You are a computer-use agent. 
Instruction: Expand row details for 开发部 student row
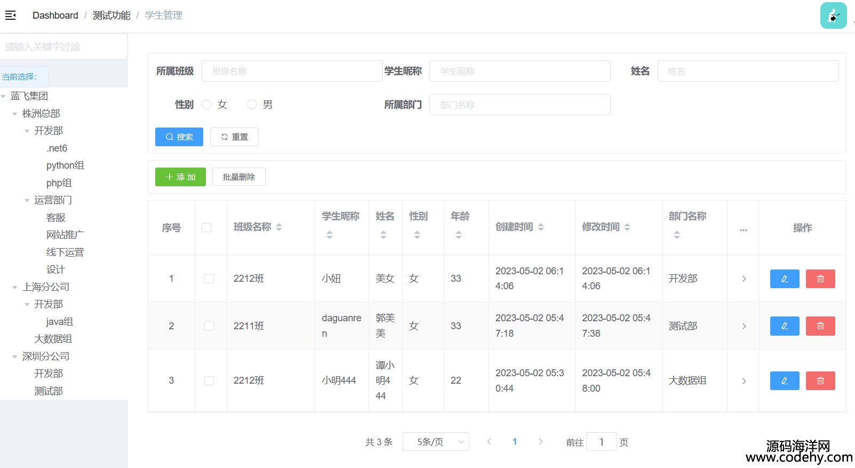click(744, 279)
